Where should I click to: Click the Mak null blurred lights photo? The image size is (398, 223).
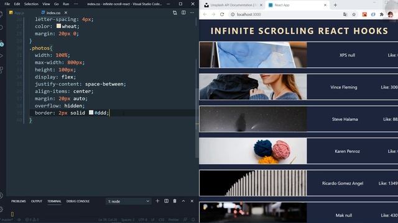tap(253, 212)
